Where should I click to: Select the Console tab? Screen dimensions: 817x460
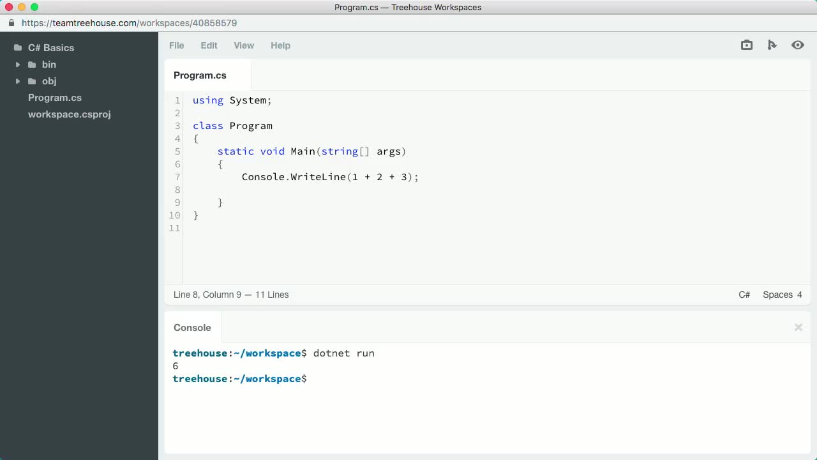[192, 327]
